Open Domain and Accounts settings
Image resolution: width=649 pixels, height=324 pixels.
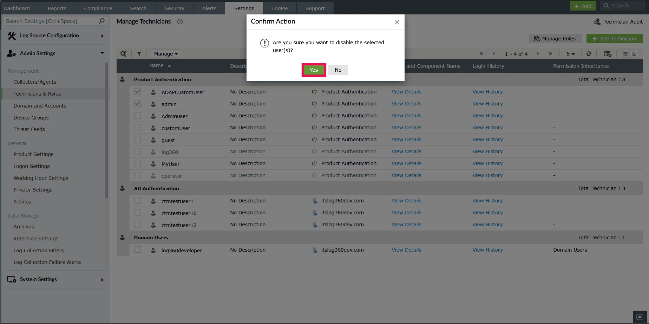40,106
